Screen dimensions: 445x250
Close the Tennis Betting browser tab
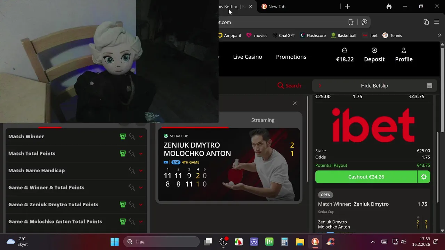[x=251, y=7]
